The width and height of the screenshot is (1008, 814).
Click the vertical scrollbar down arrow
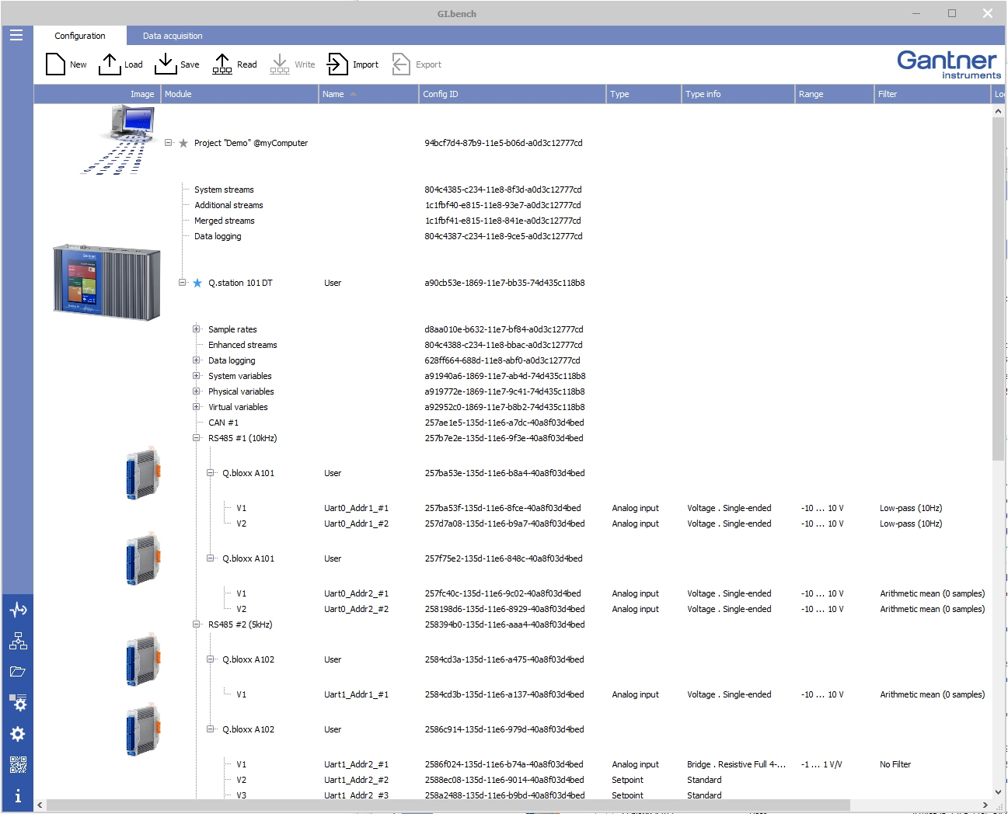(998, 791)
